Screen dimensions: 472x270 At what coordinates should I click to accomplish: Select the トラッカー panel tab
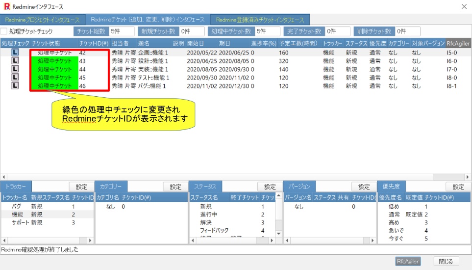click(16, 187)
